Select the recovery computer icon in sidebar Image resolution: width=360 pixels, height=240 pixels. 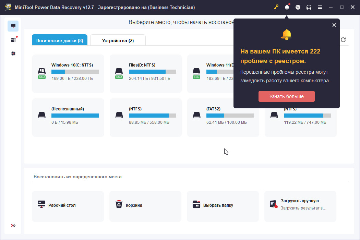(x=13, y=26)
